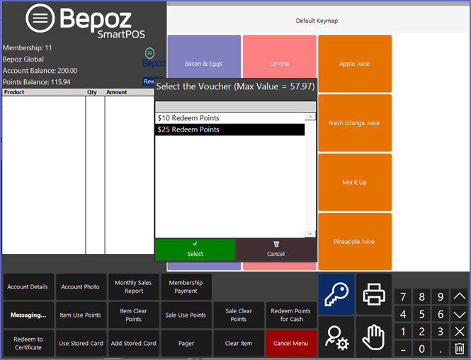Viewport: 471px width, 360px height.
Task: Open the Account Details function
Action: pyautogui.click(x=28, y=286)
